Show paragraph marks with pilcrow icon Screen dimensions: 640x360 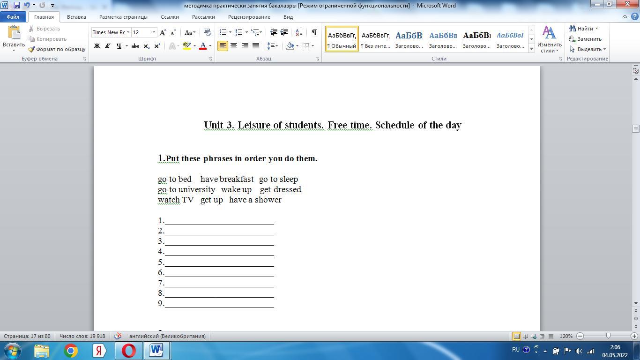click(x=314, y=32)
